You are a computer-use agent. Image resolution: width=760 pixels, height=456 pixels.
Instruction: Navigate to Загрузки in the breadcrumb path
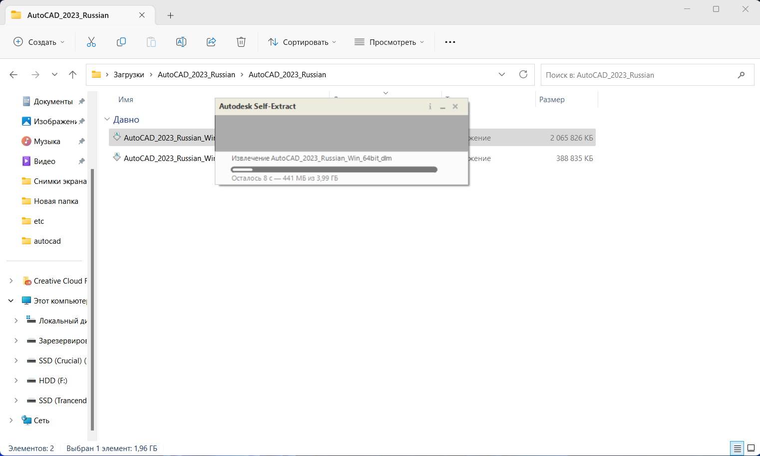pos(129,75)
